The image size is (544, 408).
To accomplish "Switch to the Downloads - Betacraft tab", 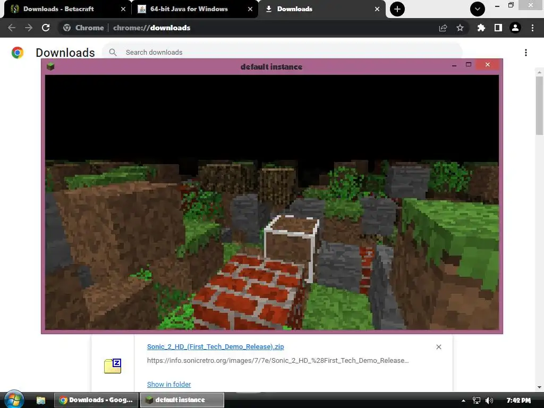I will click(x=66, y=9).
